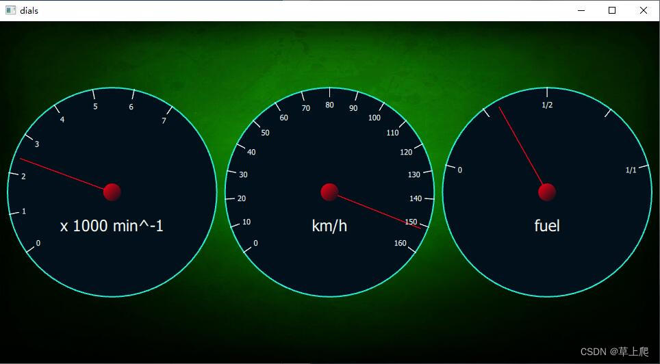The image size is (660, 364).
Task: Click the speedometer's red center hub
Action: [329, 192]
